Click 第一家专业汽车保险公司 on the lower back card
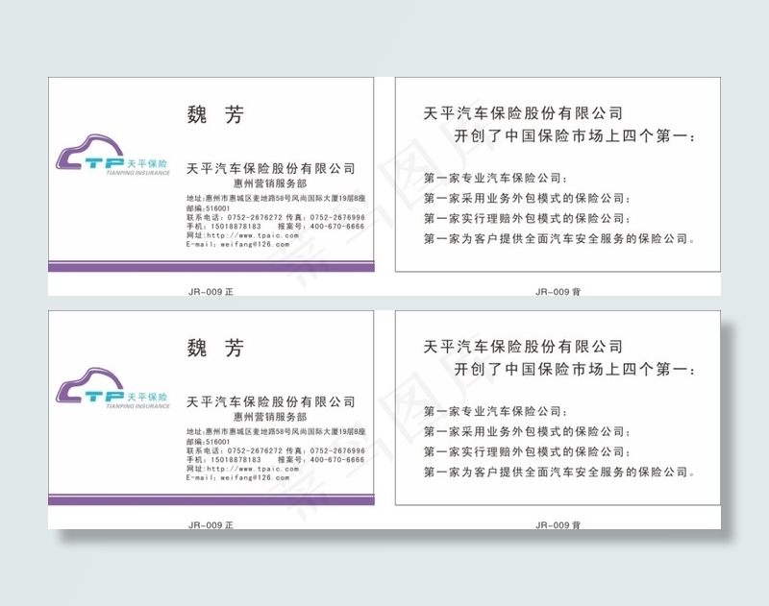Screen dimensions: 769x606 point(495,411)
